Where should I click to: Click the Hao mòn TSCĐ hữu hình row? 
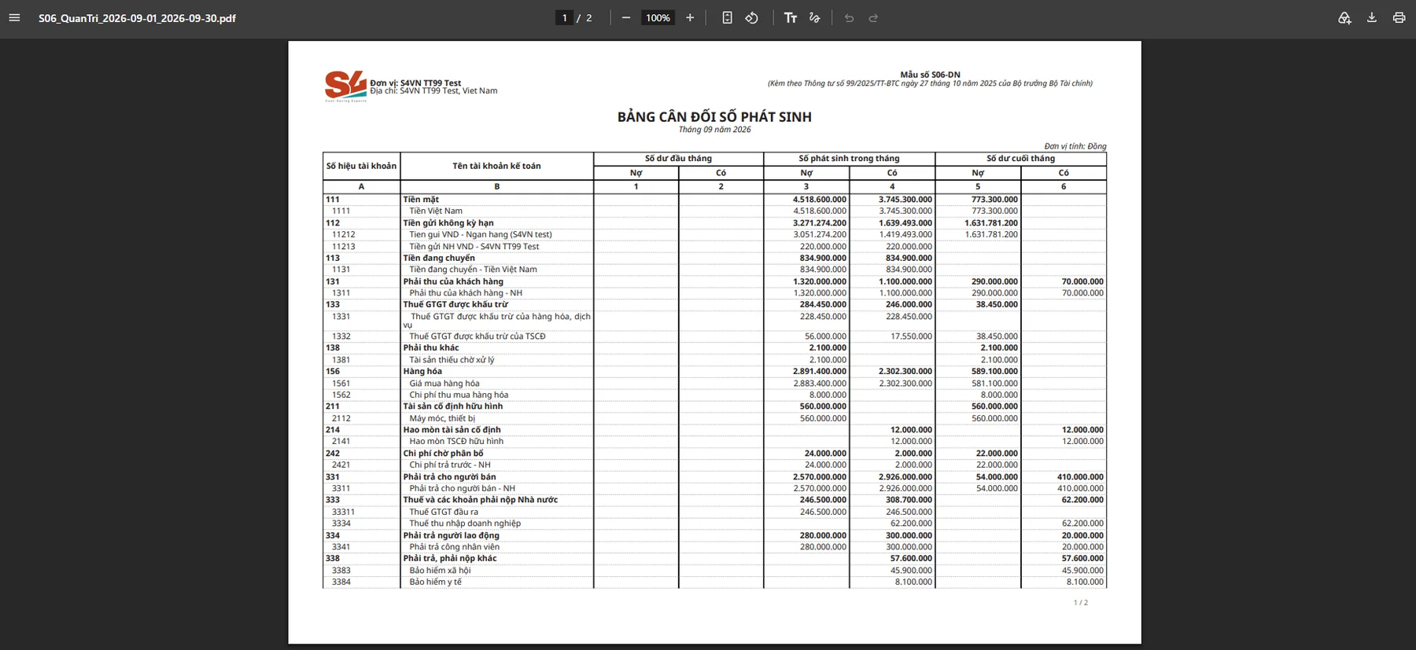pyautogui.click(x=714, y=442)
